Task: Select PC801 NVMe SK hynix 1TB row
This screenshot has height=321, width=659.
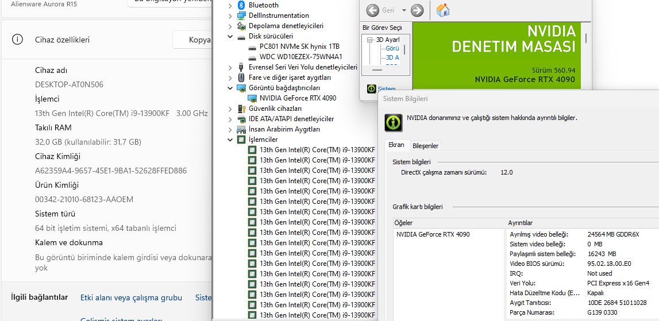Action: click(x=299, y=47)
